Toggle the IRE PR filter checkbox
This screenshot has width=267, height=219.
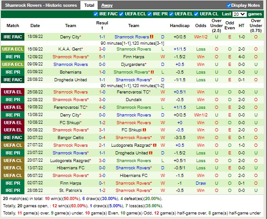(150, 14)
